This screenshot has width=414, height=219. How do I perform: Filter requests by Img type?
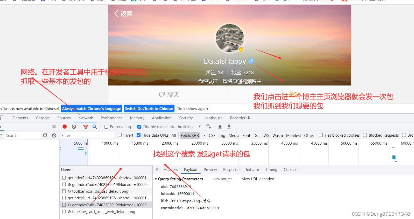coord(222,135)
